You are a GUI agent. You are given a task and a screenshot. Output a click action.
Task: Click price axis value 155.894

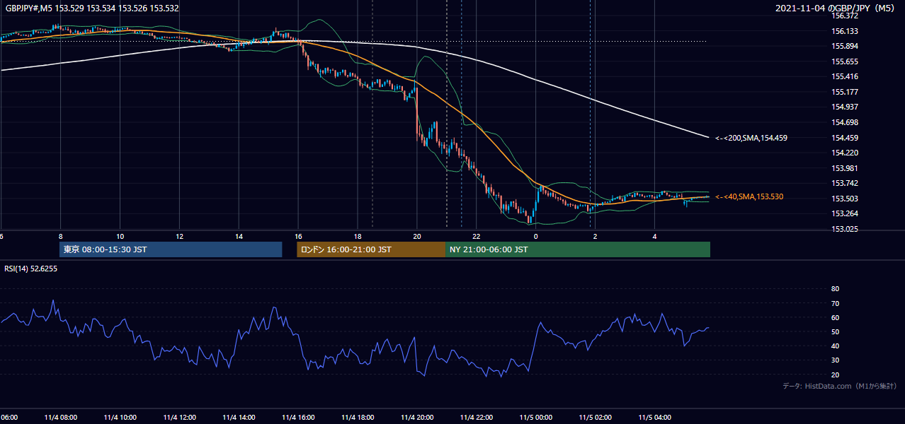click(845, 47)
